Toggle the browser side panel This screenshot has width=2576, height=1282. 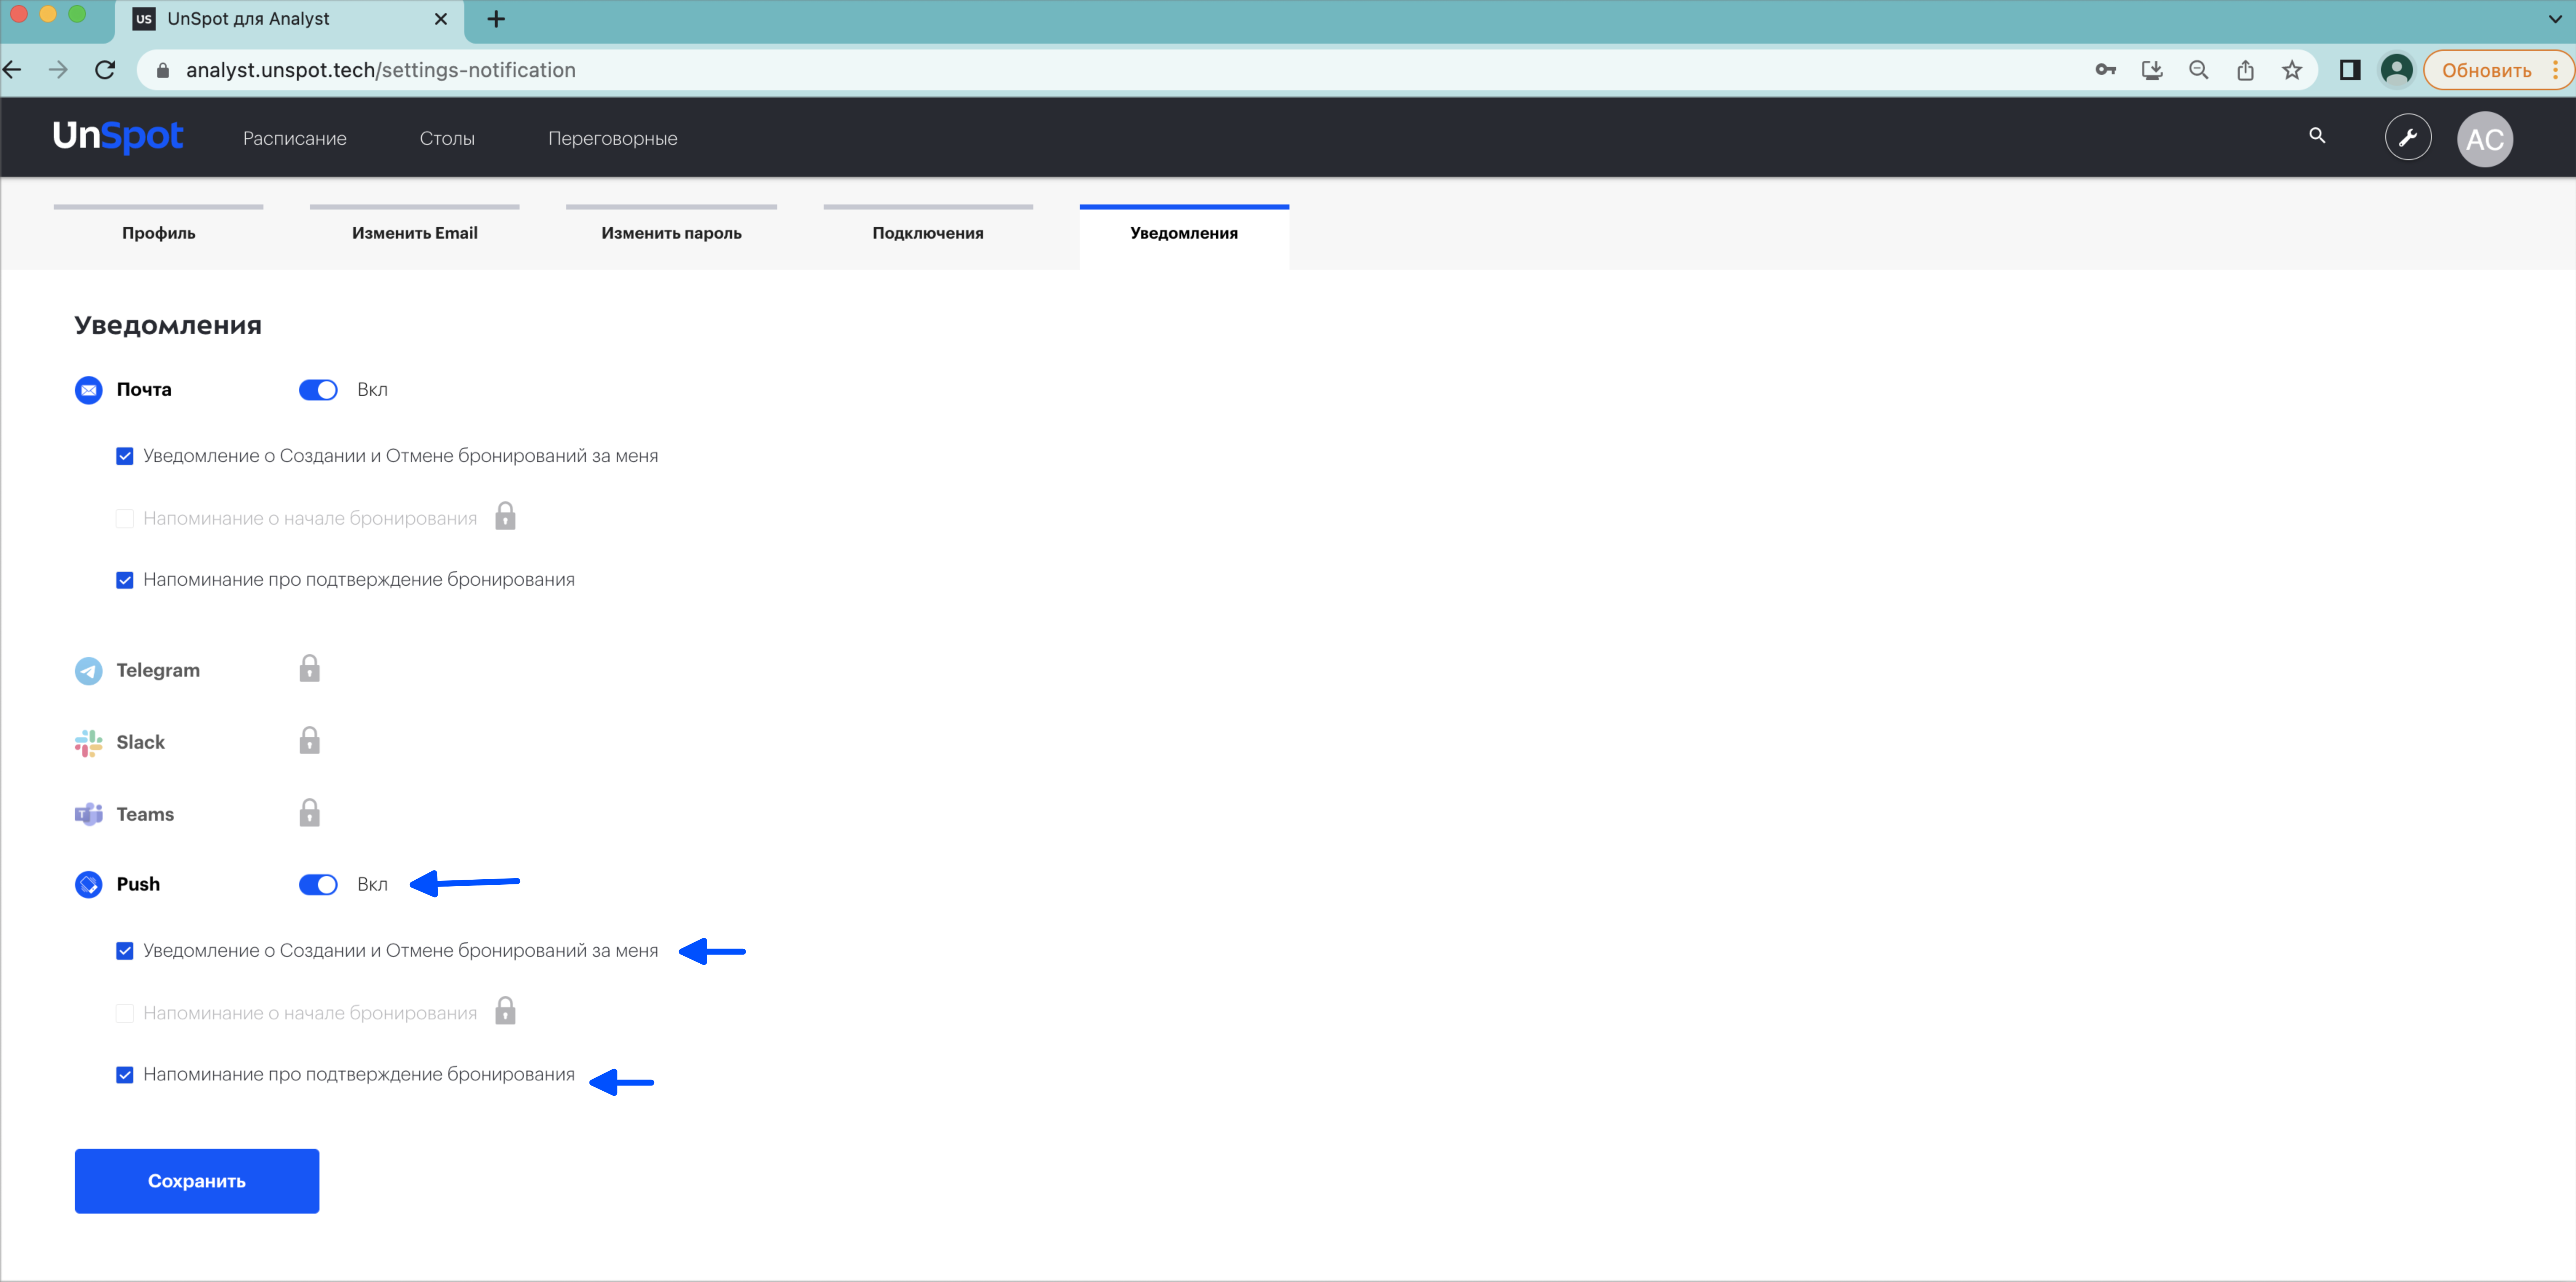pos(2350,70)
